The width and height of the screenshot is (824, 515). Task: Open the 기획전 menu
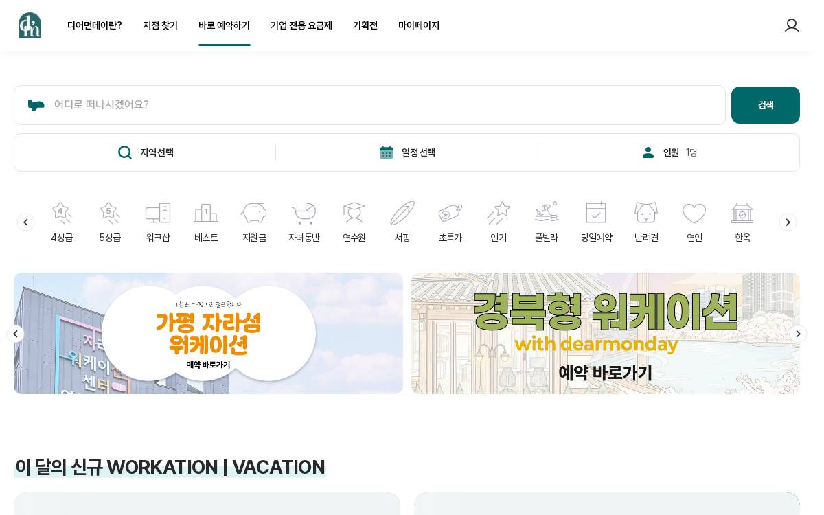pyautogui.click(x=365, y=25)
